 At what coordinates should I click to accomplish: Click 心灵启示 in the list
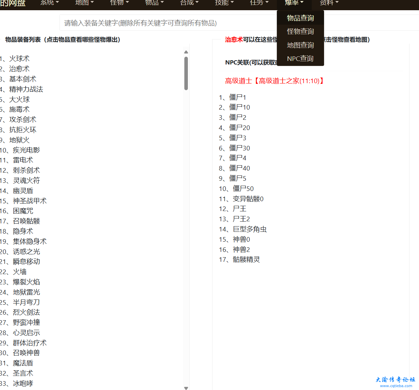[26, 333]
